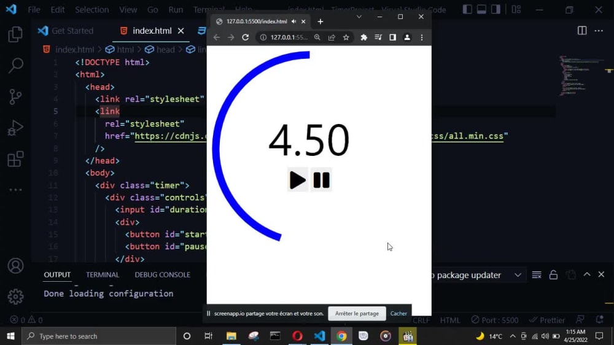The image size is (614, 345).
Task: Open a new browser tab
Action: 321,21
